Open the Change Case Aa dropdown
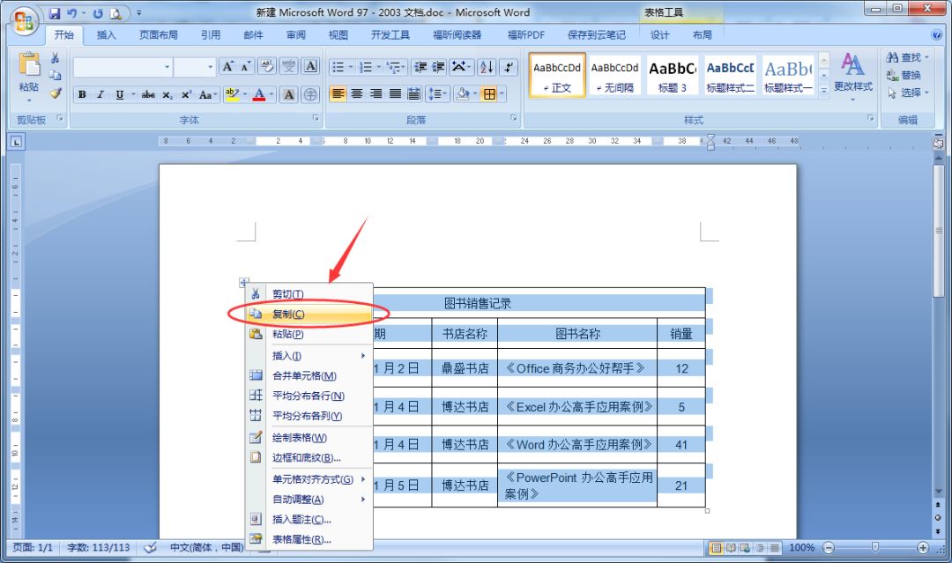This screenshot has height=563, width=952. [x=208, y=94]
